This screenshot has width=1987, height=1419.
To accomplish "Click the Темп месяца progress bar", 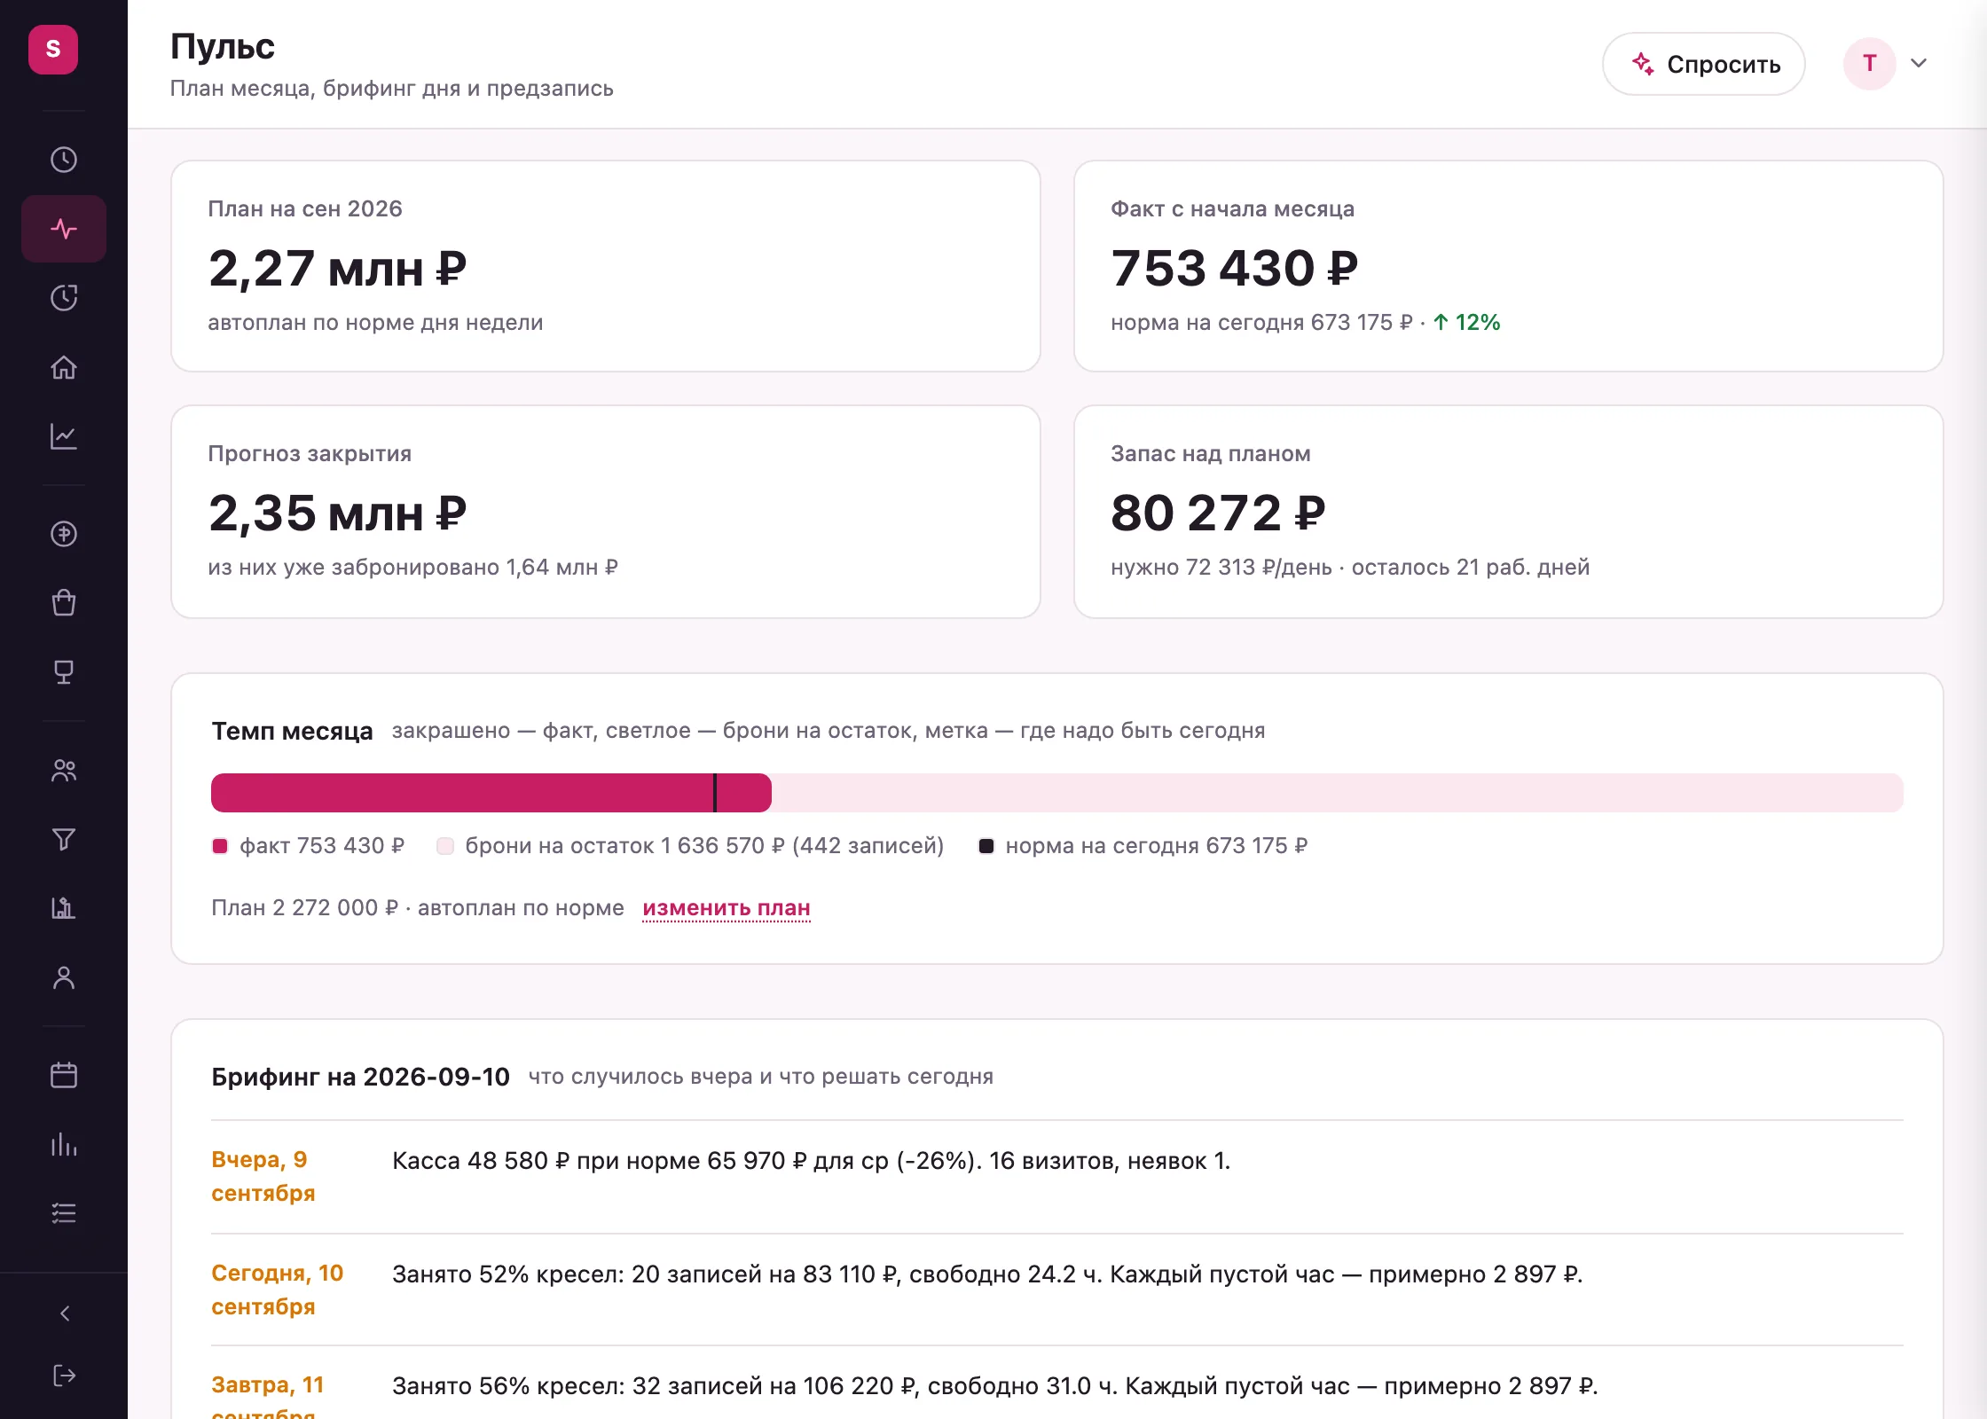I will point(1056,792).
